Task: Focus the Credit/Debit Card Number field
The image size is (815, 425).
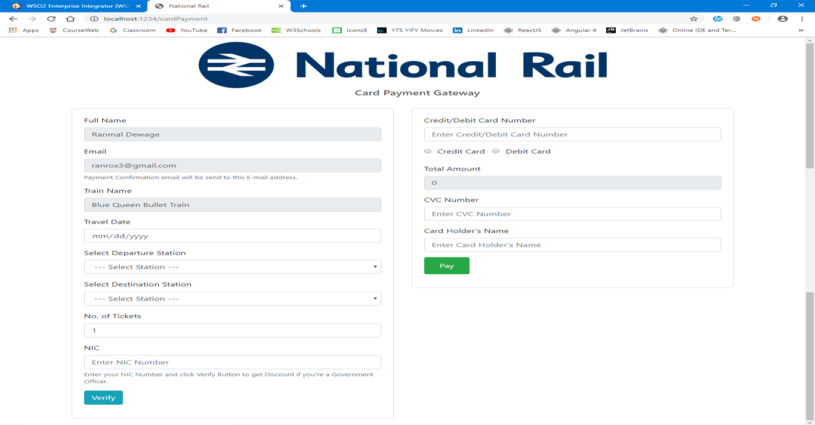Action: tap(573, 135)
